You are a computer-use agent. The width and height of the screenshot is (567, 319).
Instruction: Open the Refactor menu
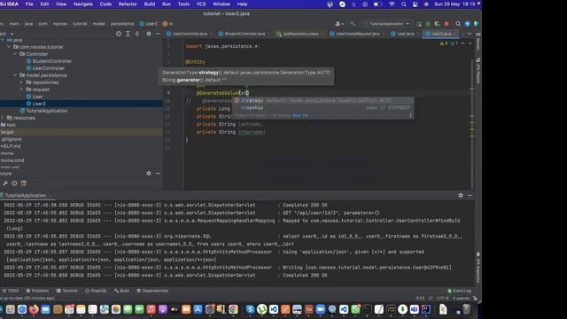tap(128, 4)
